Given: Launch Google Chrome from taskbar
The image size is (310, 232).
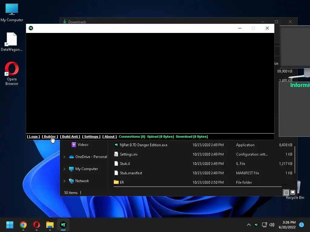Looking at the screenshot, I should point(23,225).
